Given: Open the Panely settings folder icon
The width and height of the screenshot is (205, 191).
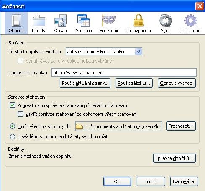Looking at the screenshot, I should [x=39, y=21].
